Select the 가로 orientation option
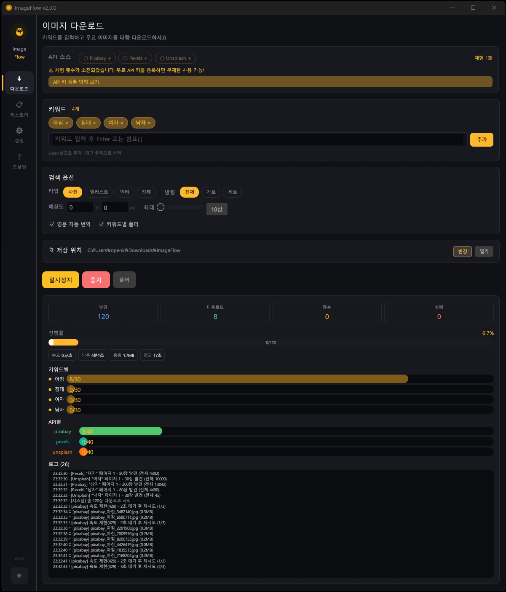This screenshot has height=592, width=506. tap(211, 192)
